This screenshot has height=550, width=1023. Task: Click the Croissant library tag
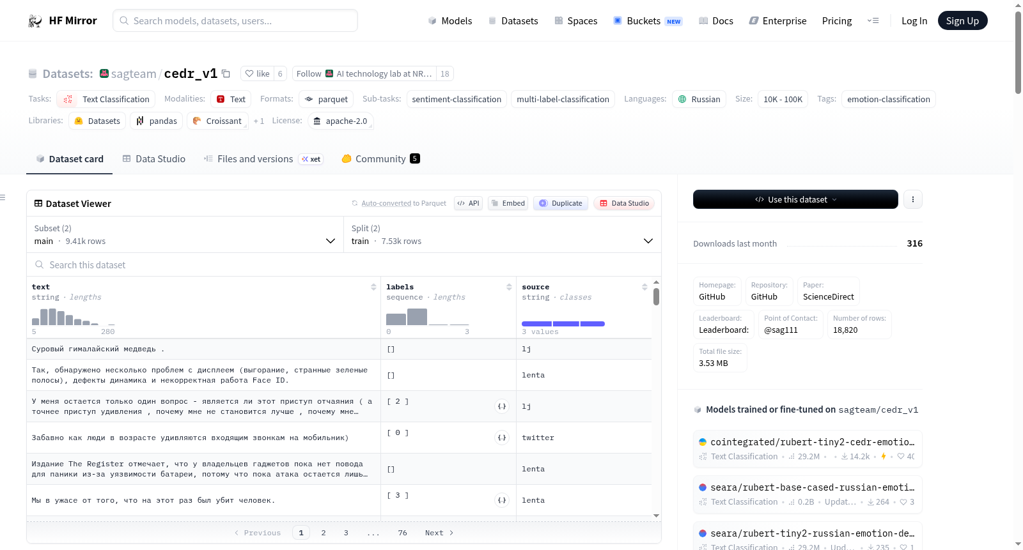[217, 121]
